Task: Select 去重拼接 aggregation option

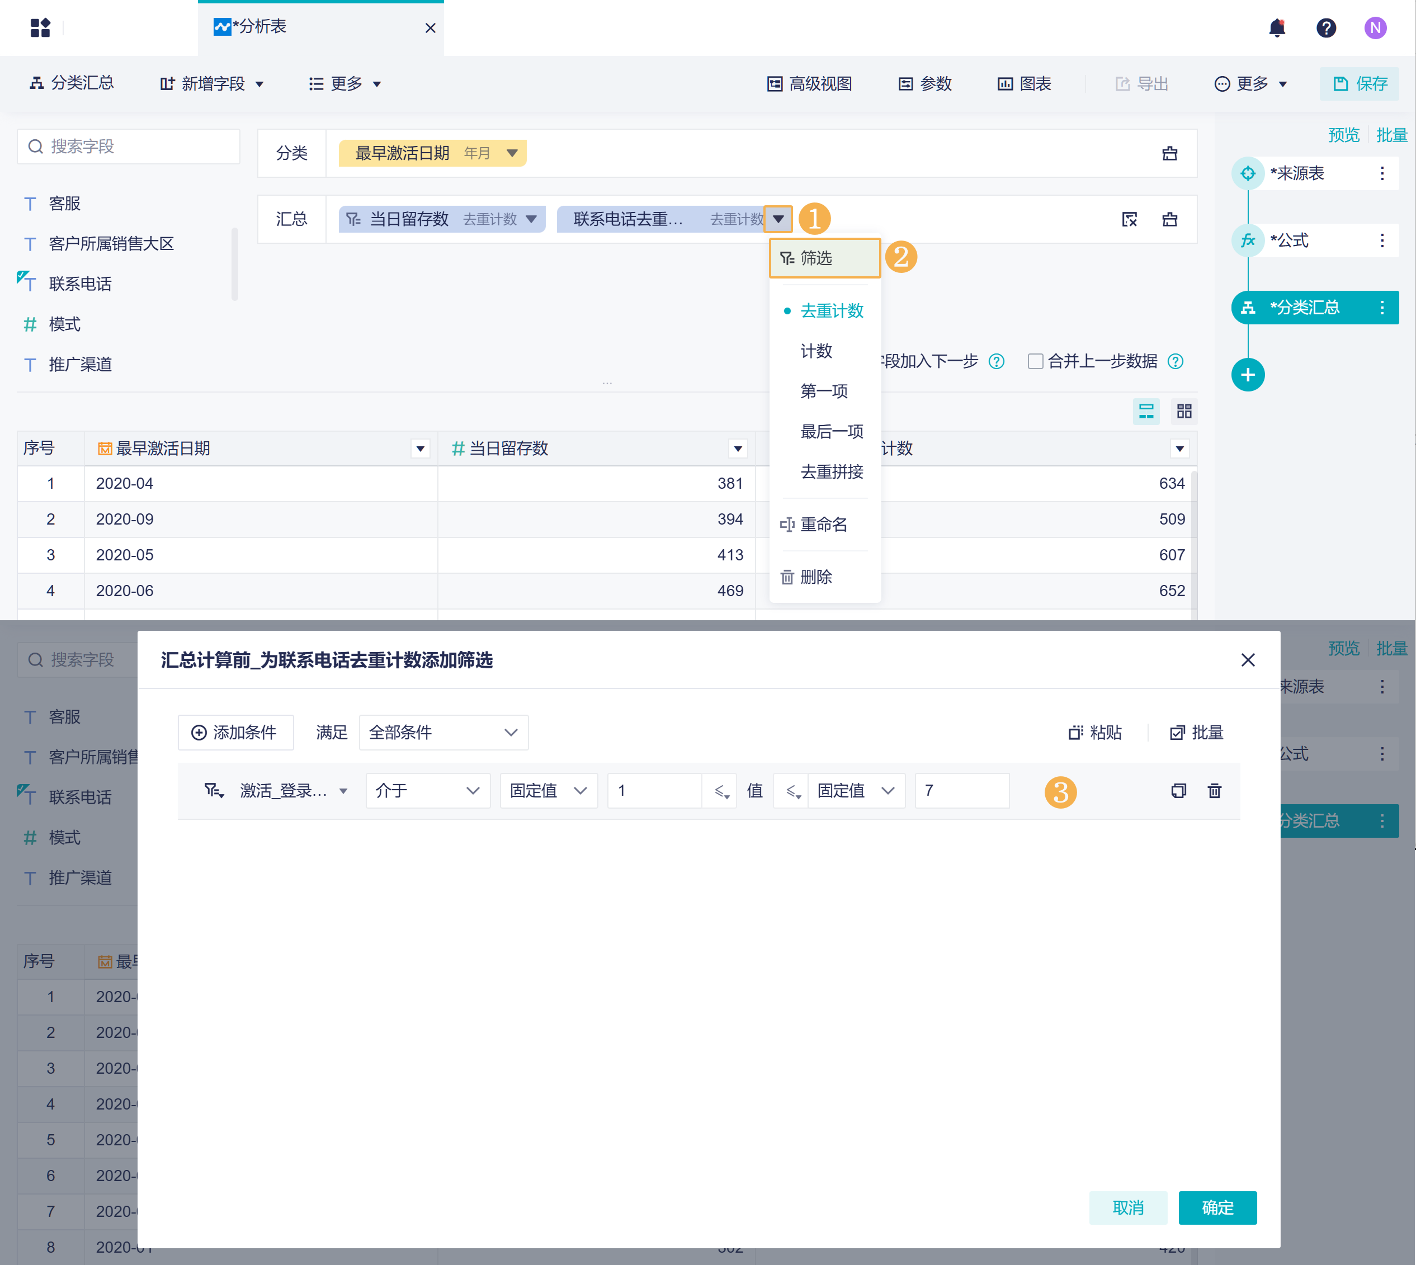Action: coord(832,472)
